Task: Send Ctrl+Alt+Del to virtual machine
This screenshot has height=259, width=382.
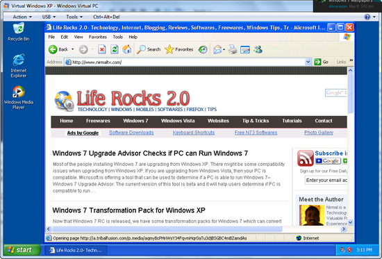Action: point(106,17)
